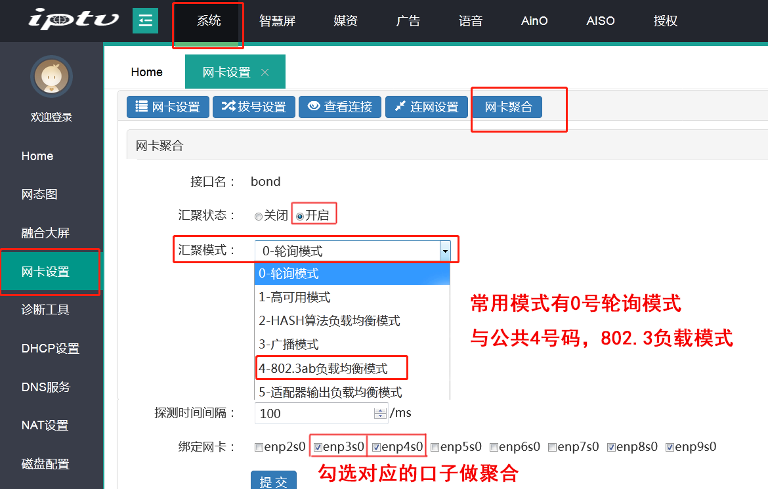Image resolution: width=768 pixels, height=489 pixels.
Task: Open 查看连接 with eye icon
Action: pos(340,107)
